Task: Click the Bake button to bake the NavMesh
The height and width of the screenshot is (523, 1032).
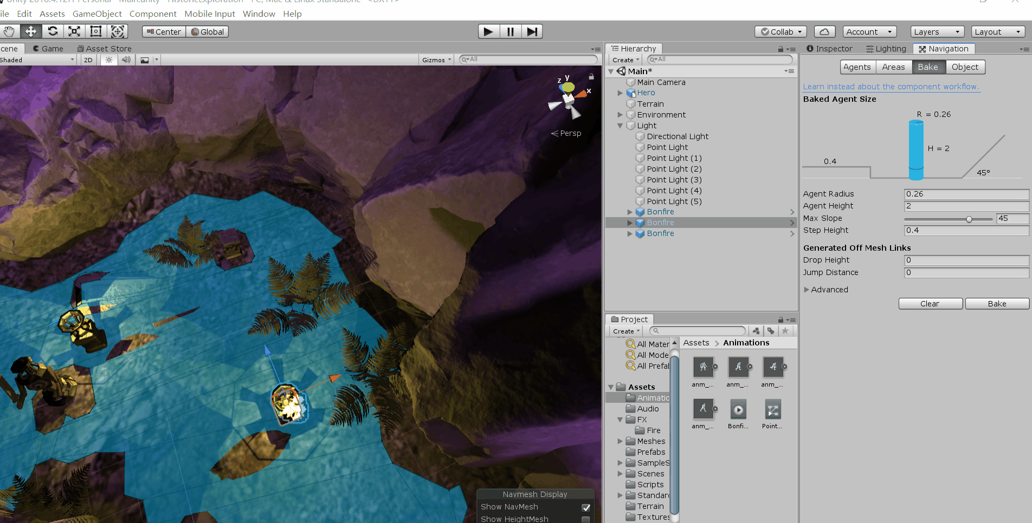Action: (x=997, y=303)
